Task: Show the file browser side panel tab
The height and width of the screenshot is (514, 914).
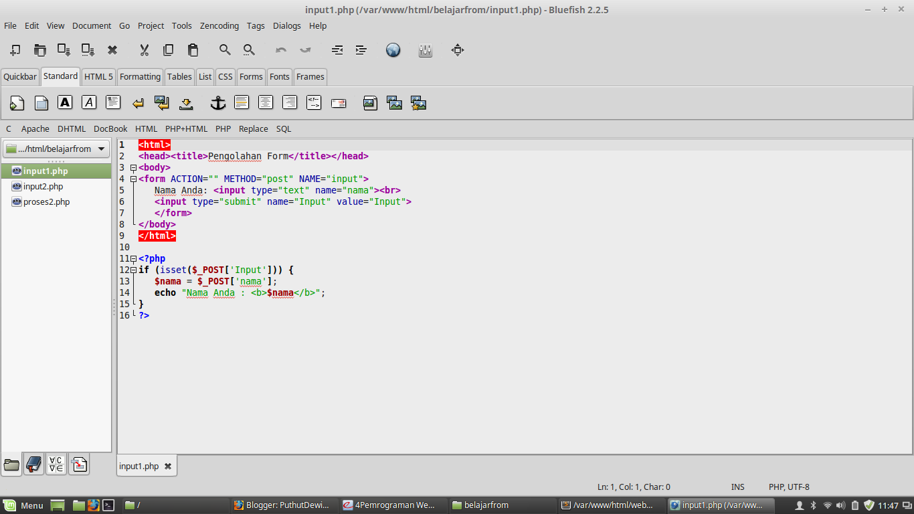Action: pyautogui.click(x=11, y=464)
